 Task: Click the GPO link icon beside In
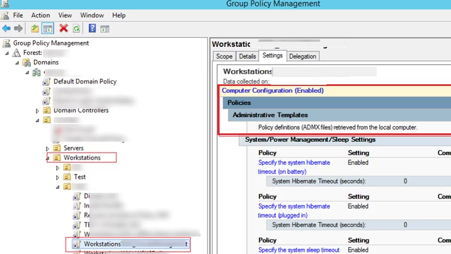(x=76, y=206)
